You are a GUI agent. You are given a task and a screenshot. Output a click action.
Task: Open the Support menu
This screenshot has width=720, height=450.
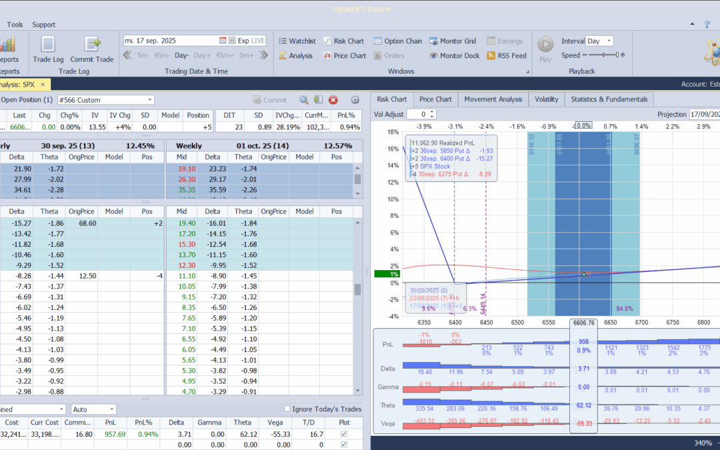pyautogui.click(x=44, y=25)
